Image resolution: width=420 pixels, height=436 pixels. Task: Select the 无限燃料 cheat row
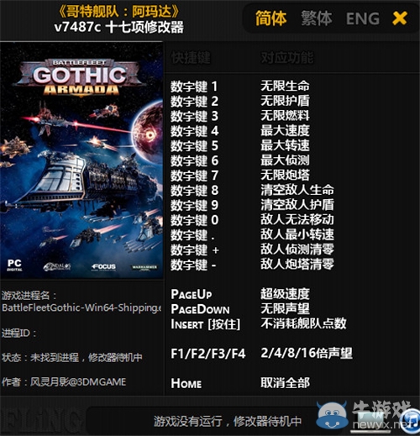285,115
